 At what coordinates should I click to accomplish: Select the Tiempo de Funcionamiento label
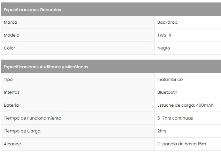click(32, 118)
